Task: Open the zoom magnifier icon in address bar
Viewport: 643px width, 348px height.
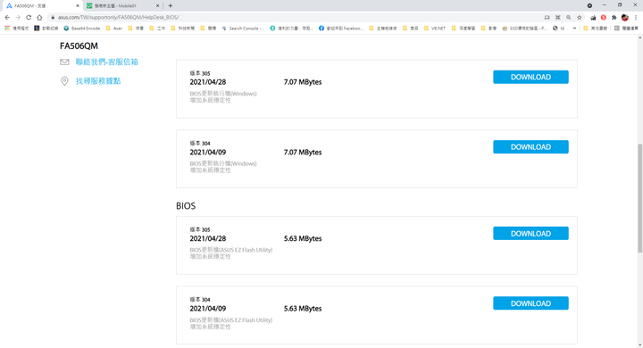Action: (568, 18)
